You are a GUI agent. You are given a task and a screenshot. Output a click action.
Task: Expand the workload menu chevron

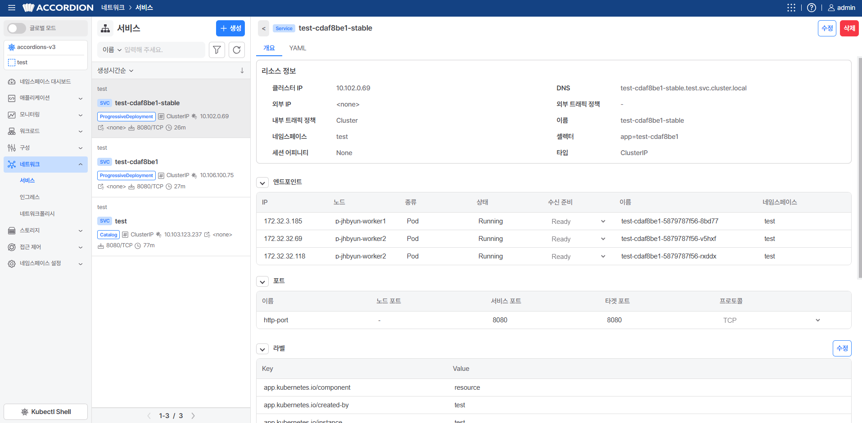click(x=81, y=131)
